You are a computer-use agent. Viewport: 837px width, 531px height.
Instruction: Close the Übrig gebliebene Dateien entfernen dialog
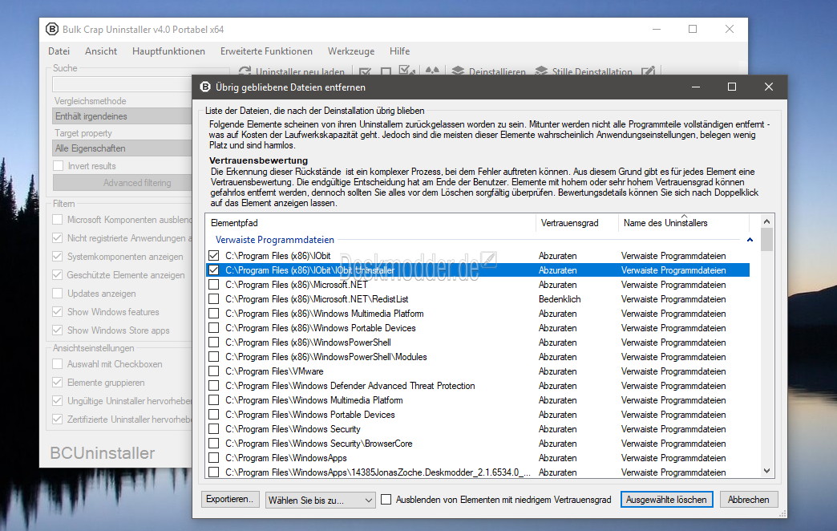[769, 87]
